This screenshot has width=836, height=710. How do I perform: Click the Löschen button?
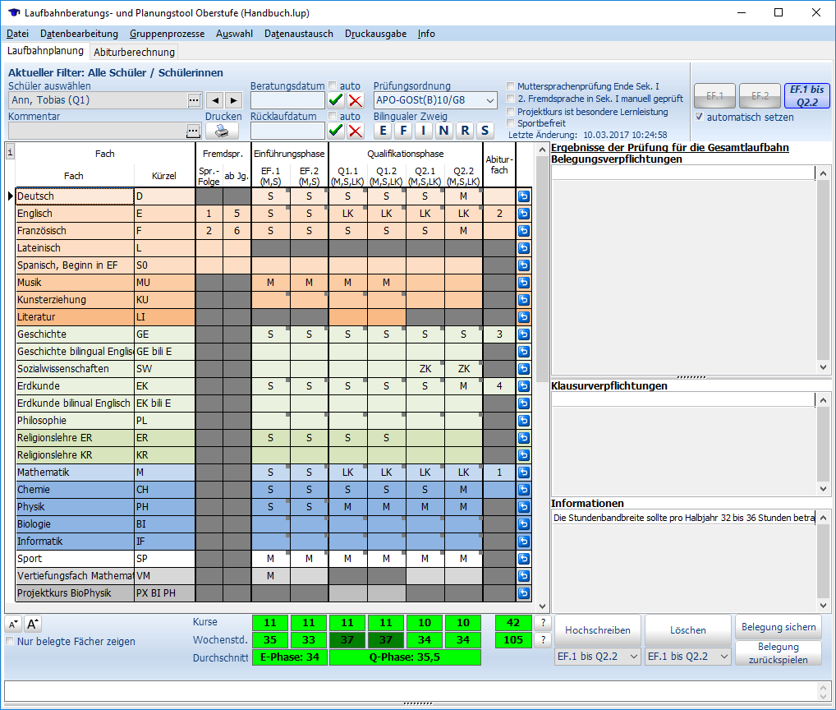coord(688,630)
